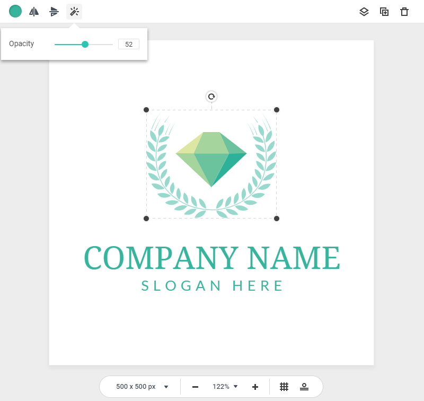The height and width of the screenshot is (401, 424).
Task: Open the layers order icon
Action: pos(364,12)
